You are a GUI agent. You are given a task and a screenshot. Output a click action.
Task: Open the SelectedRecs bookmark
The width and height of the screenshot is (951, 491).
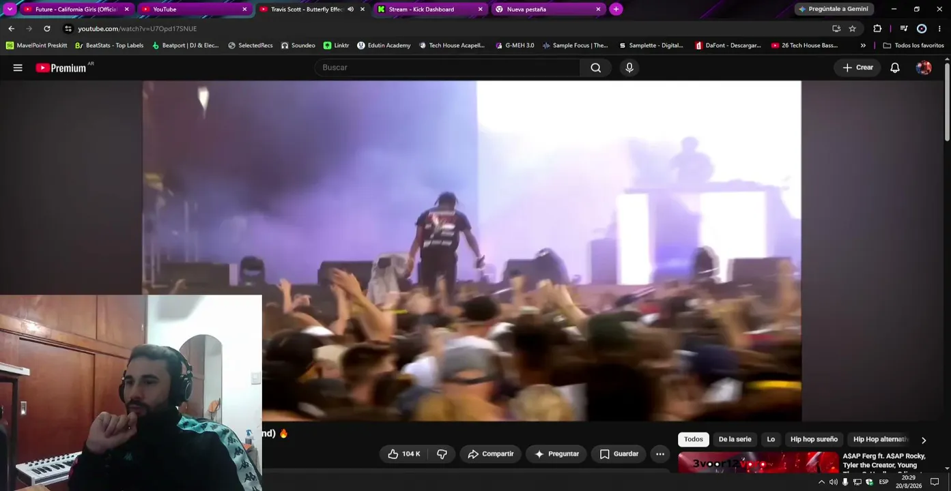click(251, 46)
